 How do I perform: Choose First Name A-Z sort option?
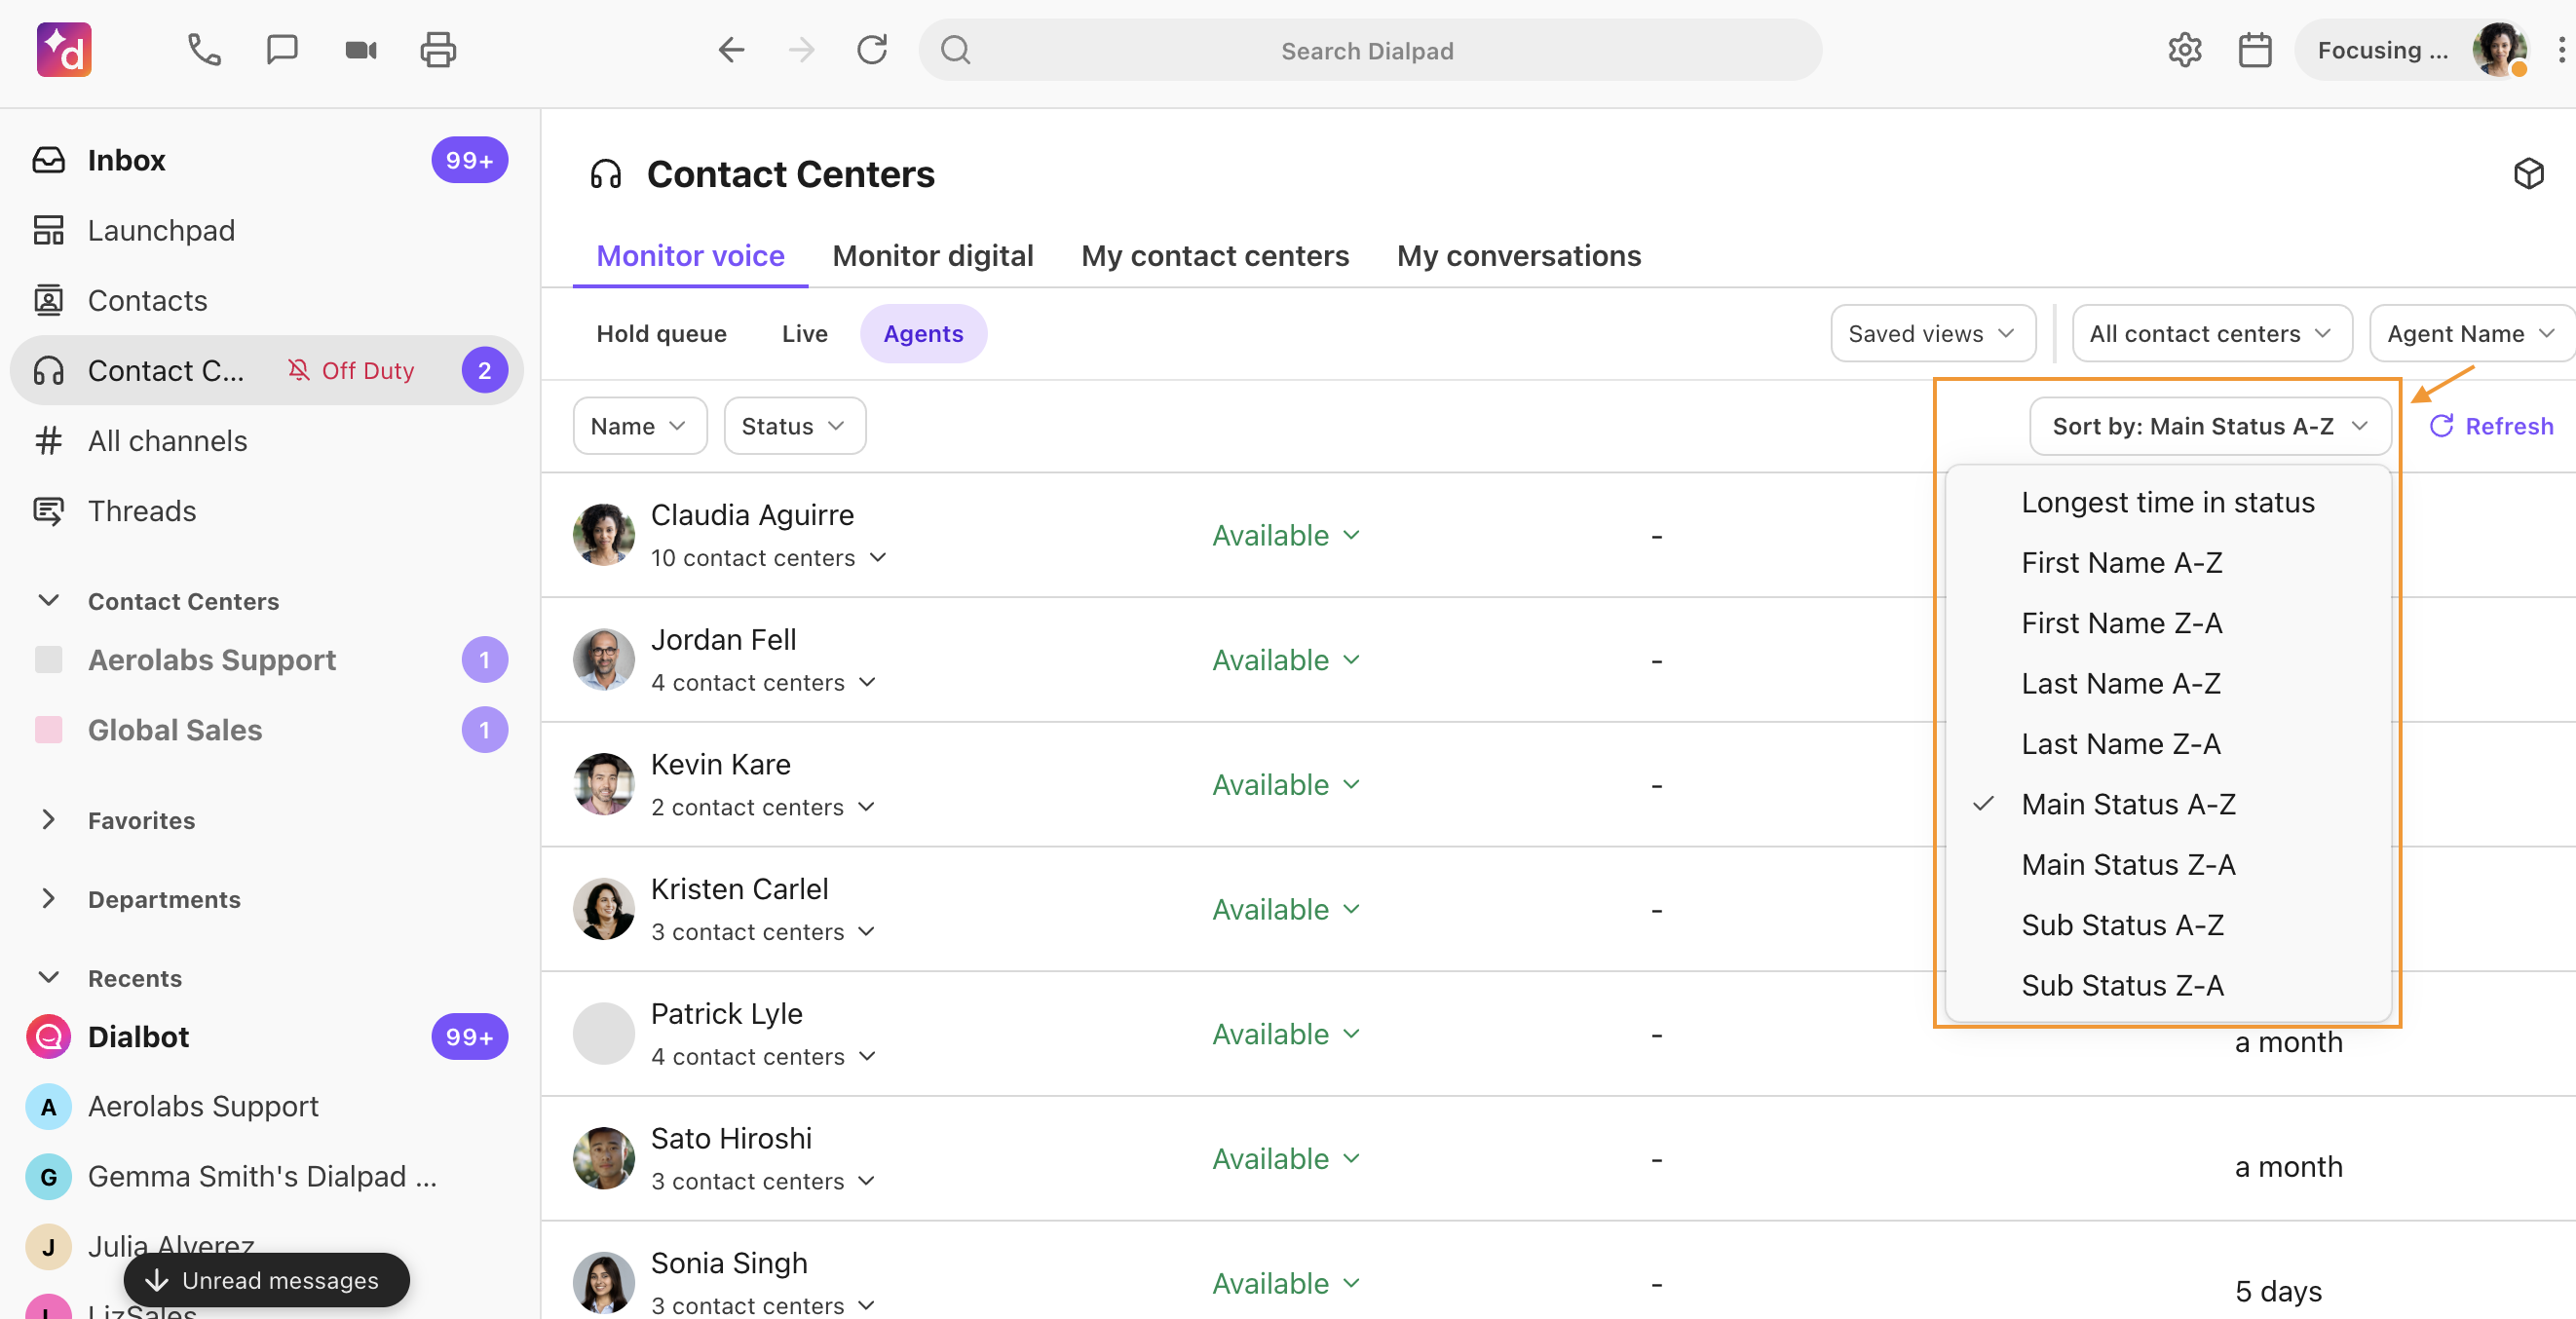click(2167, 562)
